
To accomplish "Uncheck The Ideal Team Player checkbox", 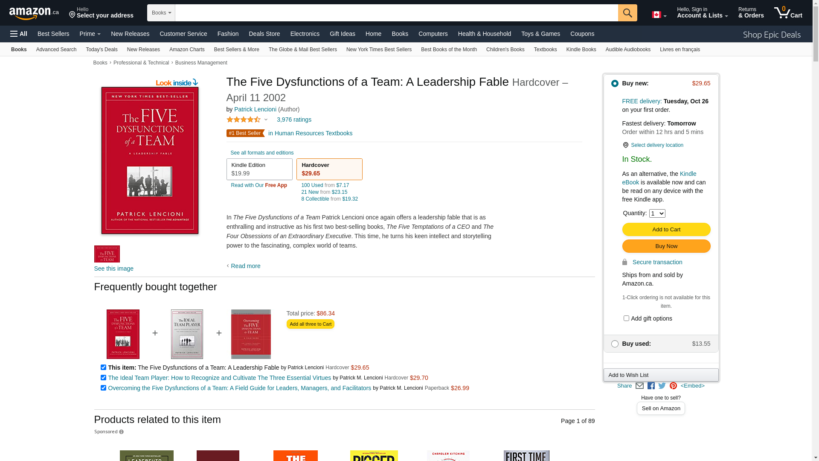I will (103, 378).
